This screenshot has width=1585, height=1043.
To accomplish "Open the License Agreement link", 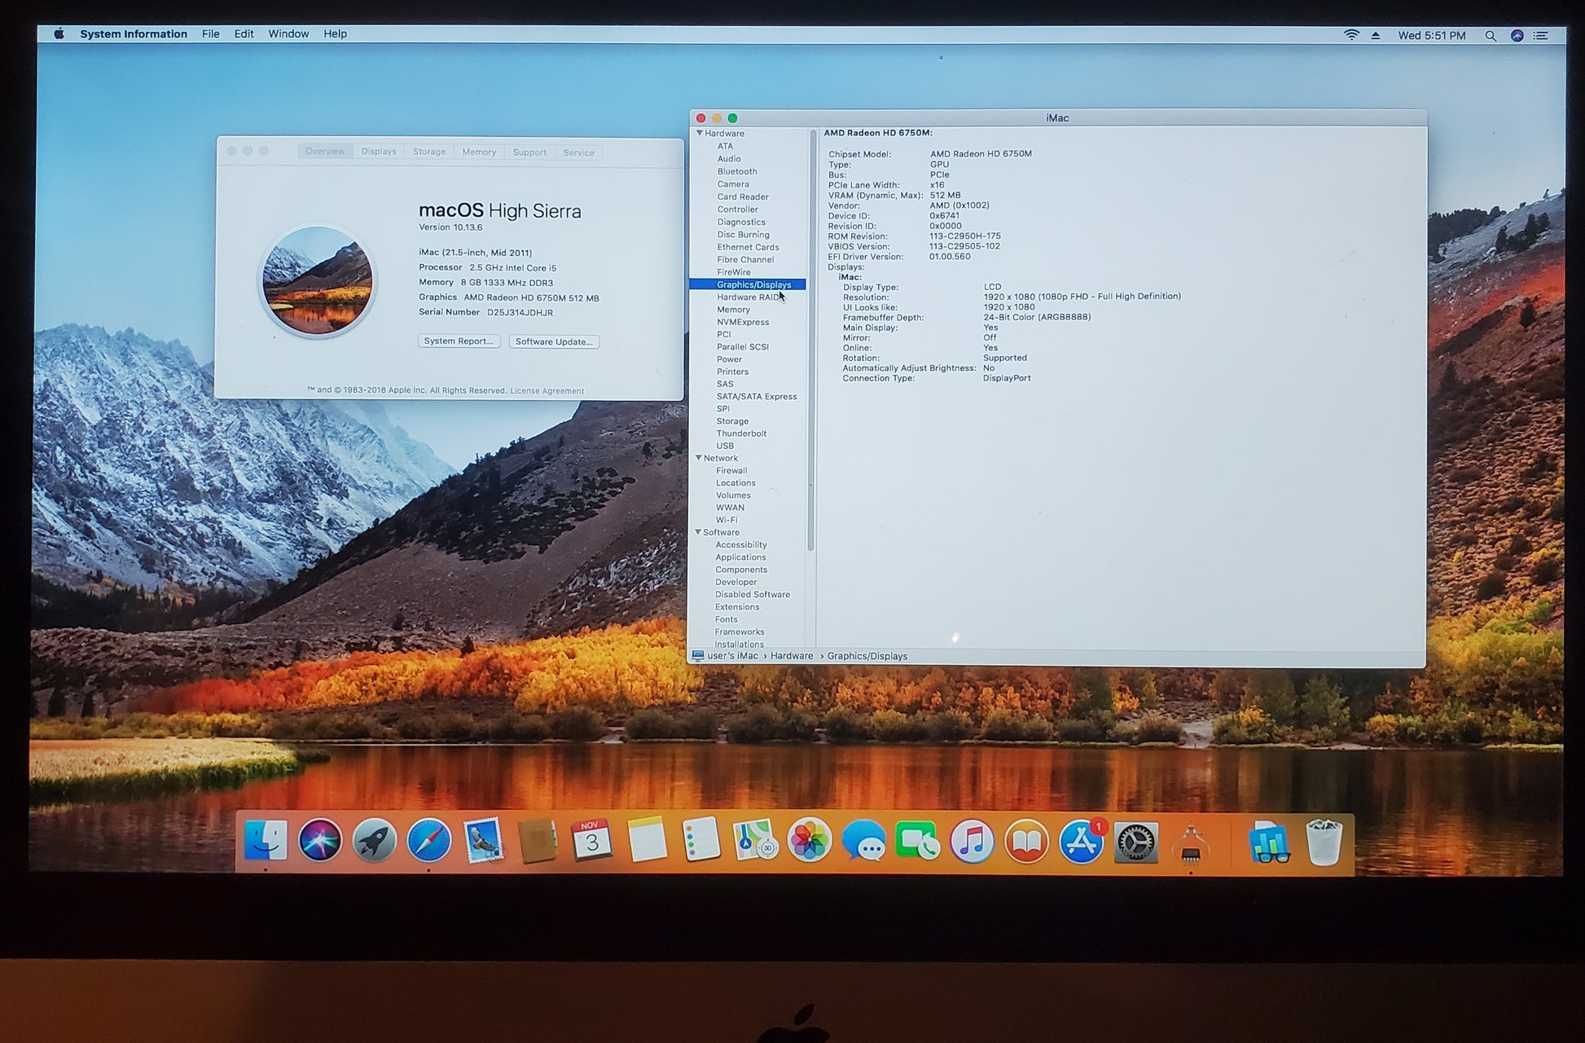I will coord(547,391).
